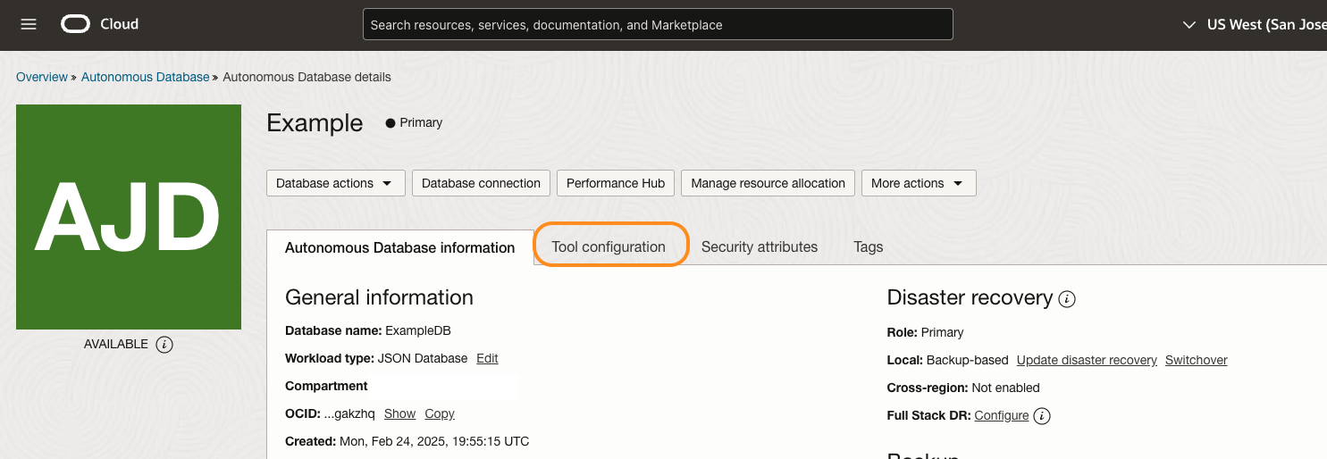Open Full Stack DR info icon
This screenshot has width=1327, height=459.
(x=1042, y=415)
